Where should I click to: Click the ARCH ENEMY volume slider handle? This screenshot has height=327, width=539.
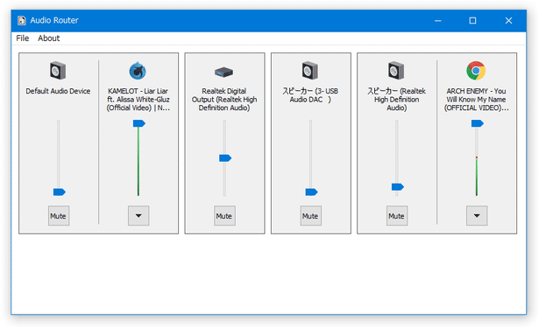tap(478, 123)
